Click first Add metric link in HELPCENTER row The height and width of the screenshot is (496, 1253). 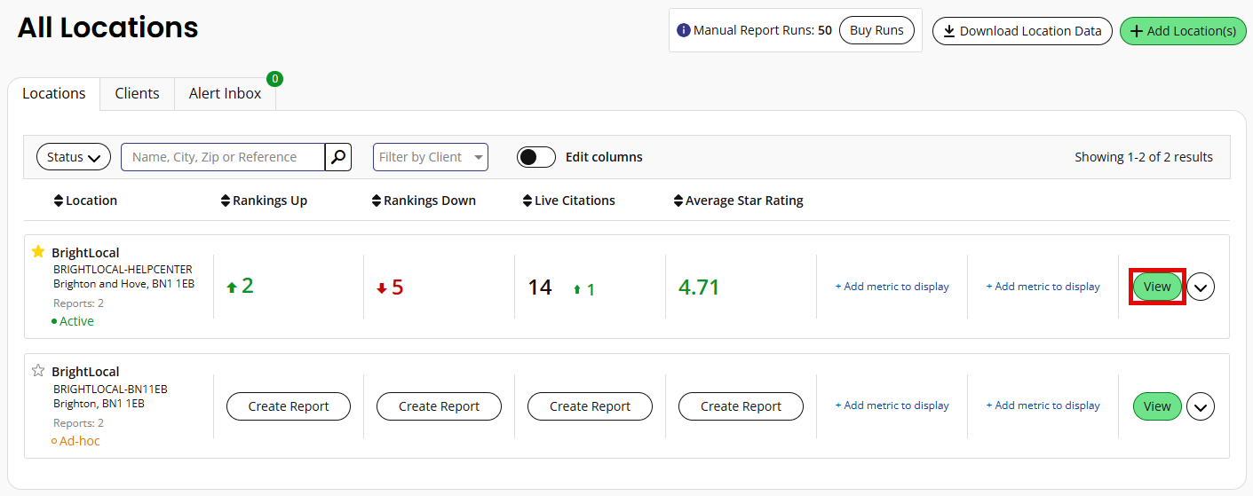click(x=892, y=287)
